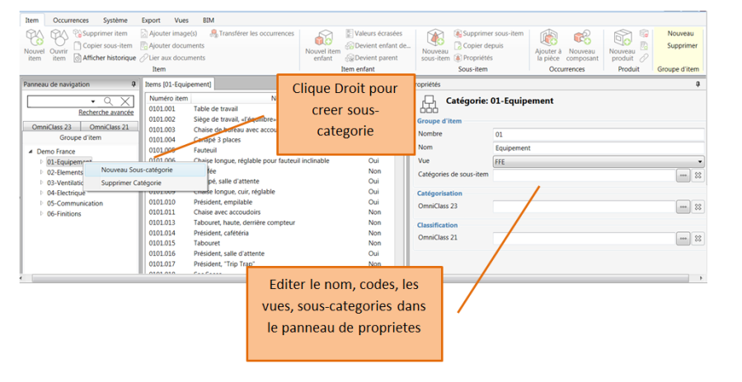This screenshot has height=382, width=742.
Task: Click the Nouveau composant icon
Action: [582, 39]
